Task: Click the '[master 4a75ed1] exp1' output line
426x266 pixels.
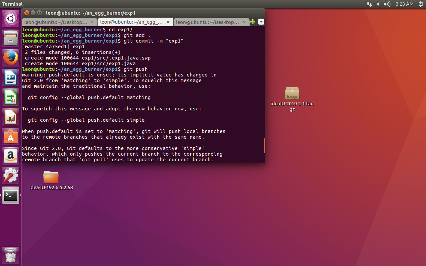Action: 53,47
